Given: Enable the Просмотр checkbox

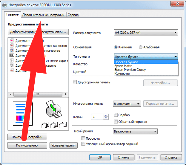Looking at the screenshot, I should point(83,138).
